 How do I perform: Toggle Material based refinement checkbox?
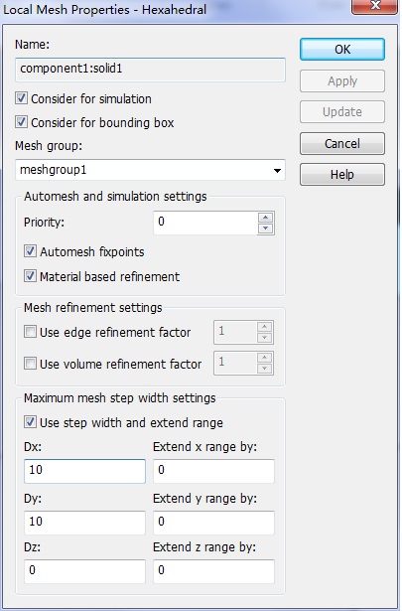30,276
